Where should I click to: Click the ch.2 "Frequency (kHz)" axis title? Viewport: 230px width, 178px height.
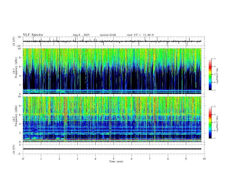[16, 115]
